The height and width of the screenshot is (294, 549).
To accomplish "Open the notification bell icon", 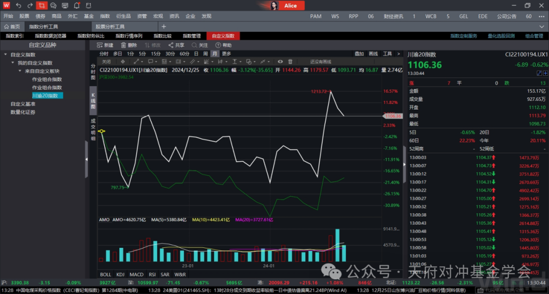I will [76, 6].
